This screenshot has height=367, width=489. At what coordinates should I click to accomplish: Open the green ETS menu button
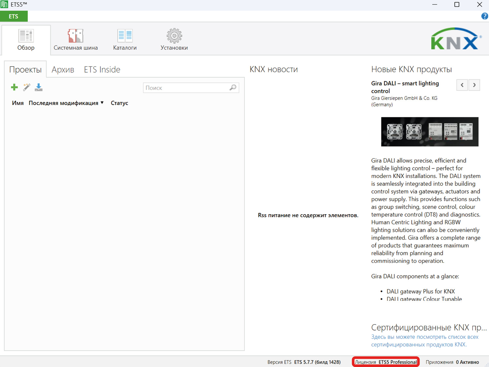14,16
